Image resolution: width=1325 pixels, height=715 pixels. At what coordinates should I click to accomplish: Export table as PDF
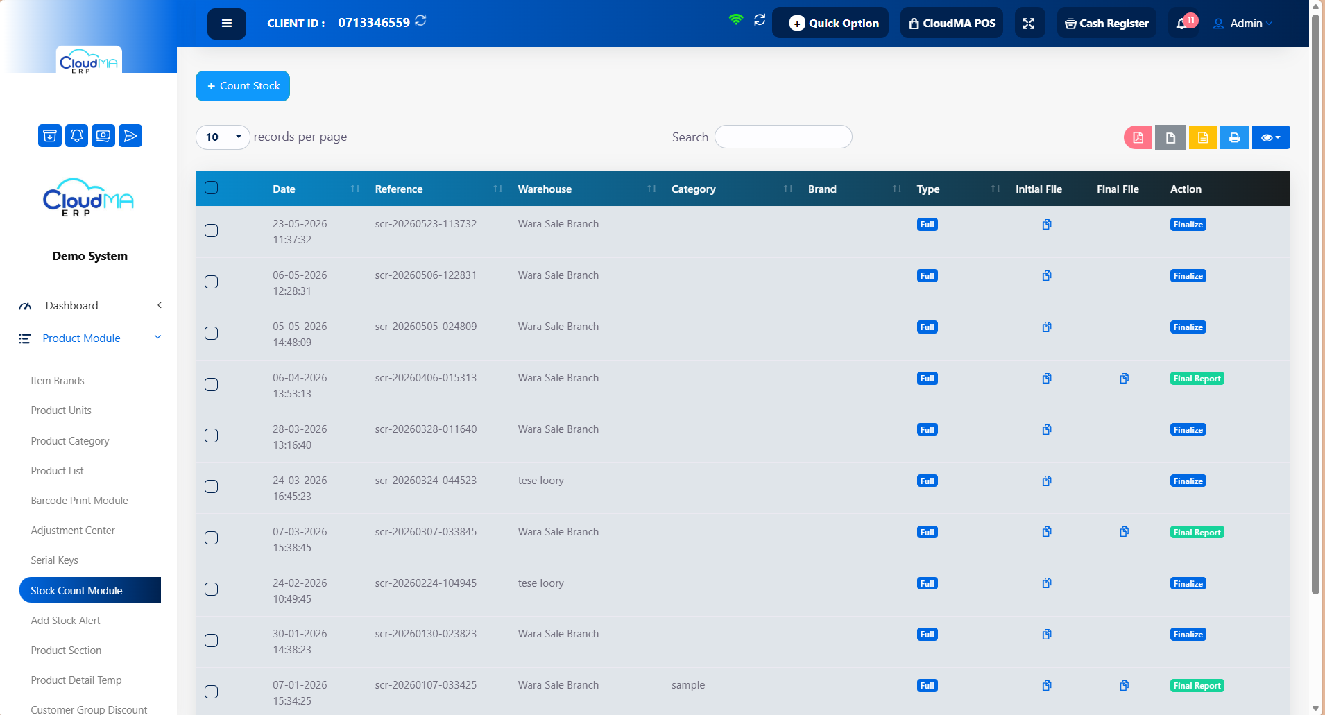click(1138, 137)
